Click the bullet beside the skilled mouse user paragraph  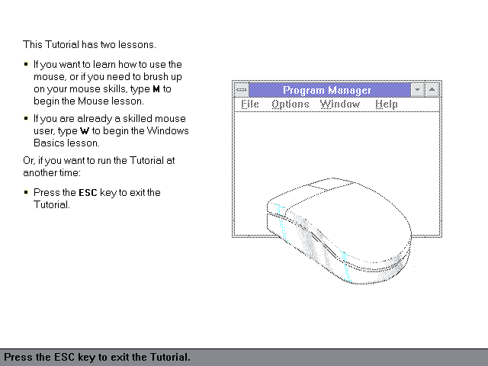(x=26, y=119)
